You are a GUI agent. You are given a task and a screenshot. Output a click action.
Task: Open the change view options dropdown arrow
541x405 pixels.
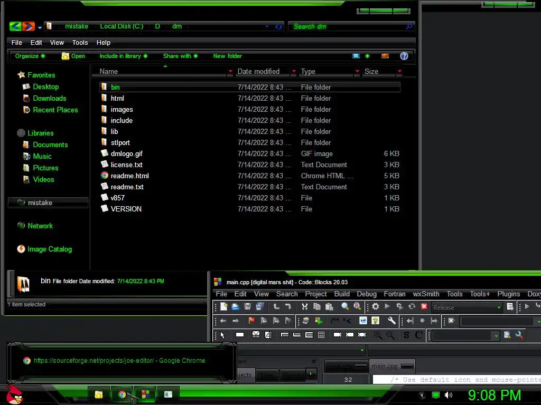point(367,56)
